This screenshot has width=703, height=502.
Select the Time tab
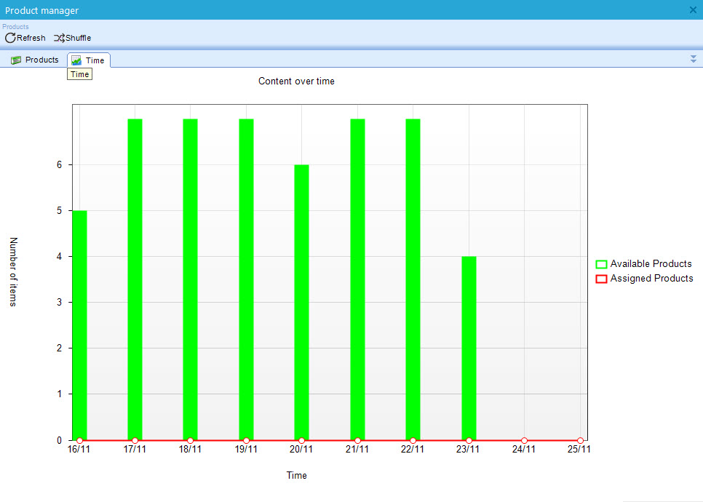click(88, 60)
